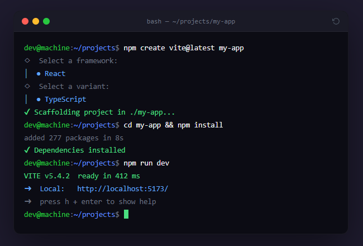Click 'added 277 packages in 8s' line
The image size is (363, 246).
coord(74,138)
